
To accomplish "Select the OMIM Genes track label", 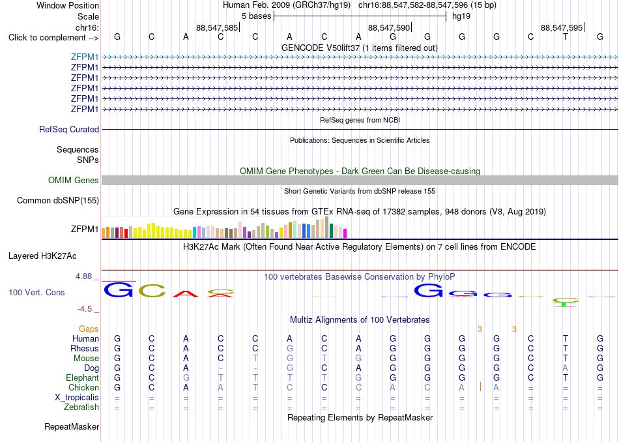I will coord(74,180).
